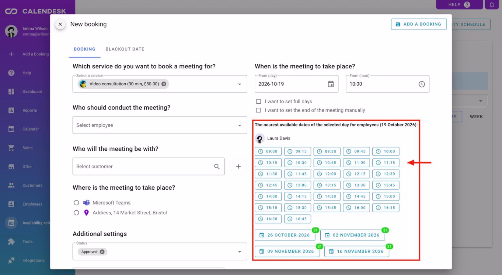Screen dimensions: 502x275
Task: Open the Tools puzzle icon in sidebar
Action: coord(11,242)
